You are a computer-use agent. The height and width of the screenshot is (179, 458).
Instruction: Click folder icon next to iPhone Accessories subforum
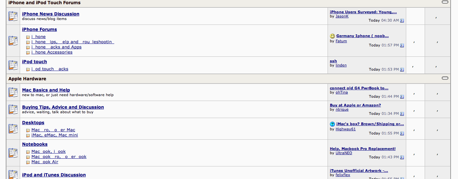point(28,53)
